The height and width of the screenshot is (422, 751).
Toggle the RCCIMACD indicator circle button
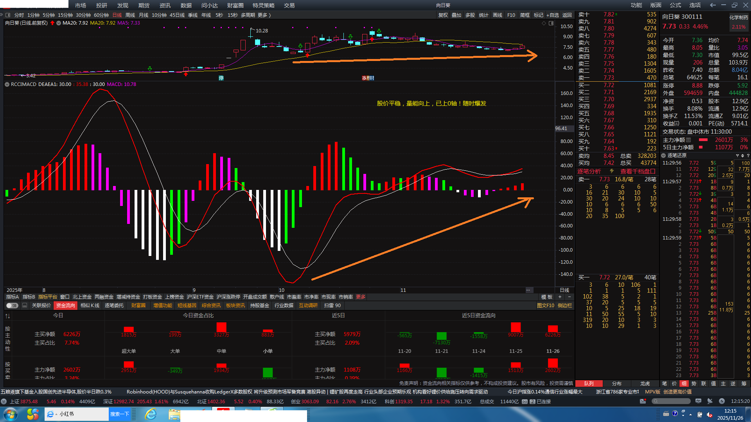pyautogui.click(x=7, y=84)
